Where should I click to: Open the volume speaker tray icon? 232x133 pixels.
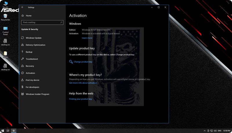[215, 131]
